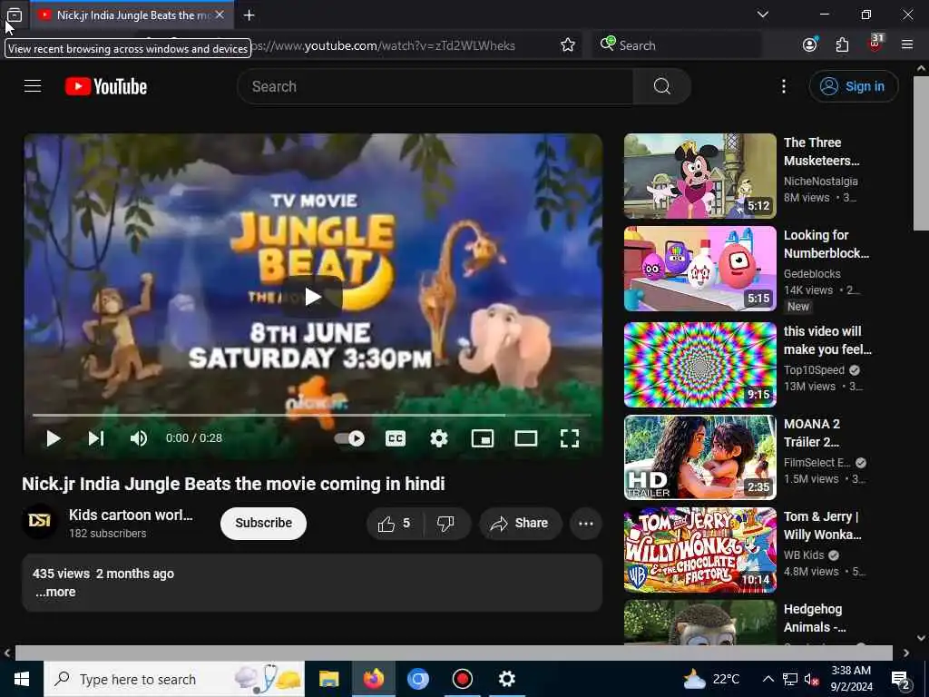Mute the video volume speaker icon
929x697 pixels.
coord(139,438)
